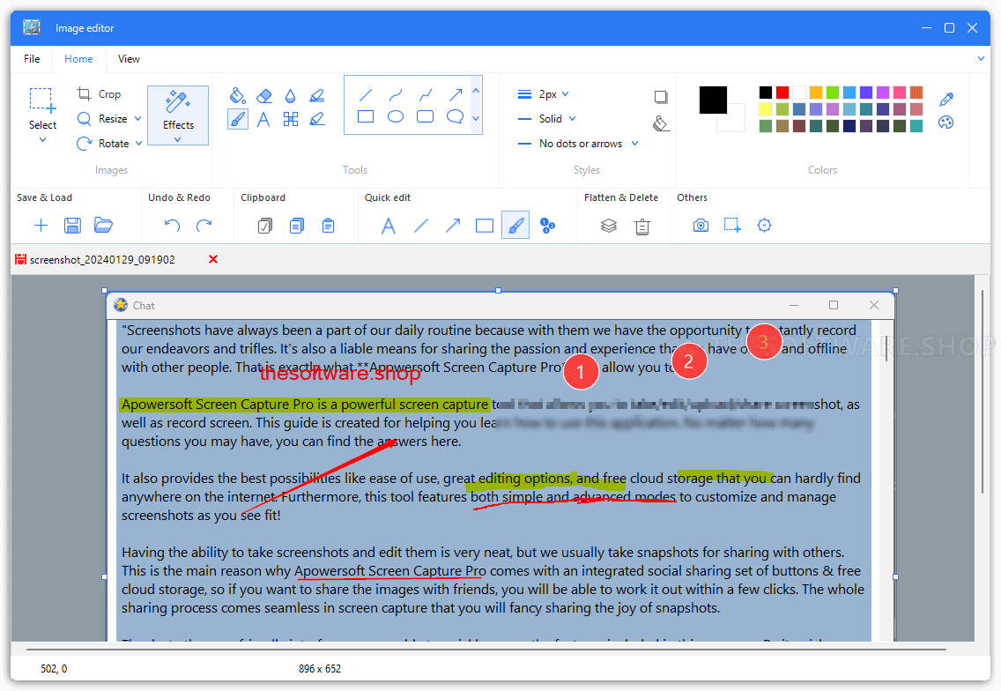Choose the pixelate mosaic grid tool
The height and width of the screenshot is (691, 1001).
(x=291, y=119)
